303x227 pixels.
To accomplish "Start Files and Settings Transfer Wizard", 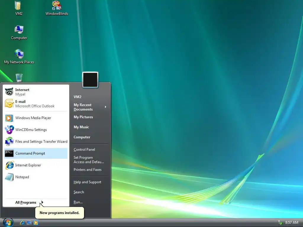I will [36, 142].
